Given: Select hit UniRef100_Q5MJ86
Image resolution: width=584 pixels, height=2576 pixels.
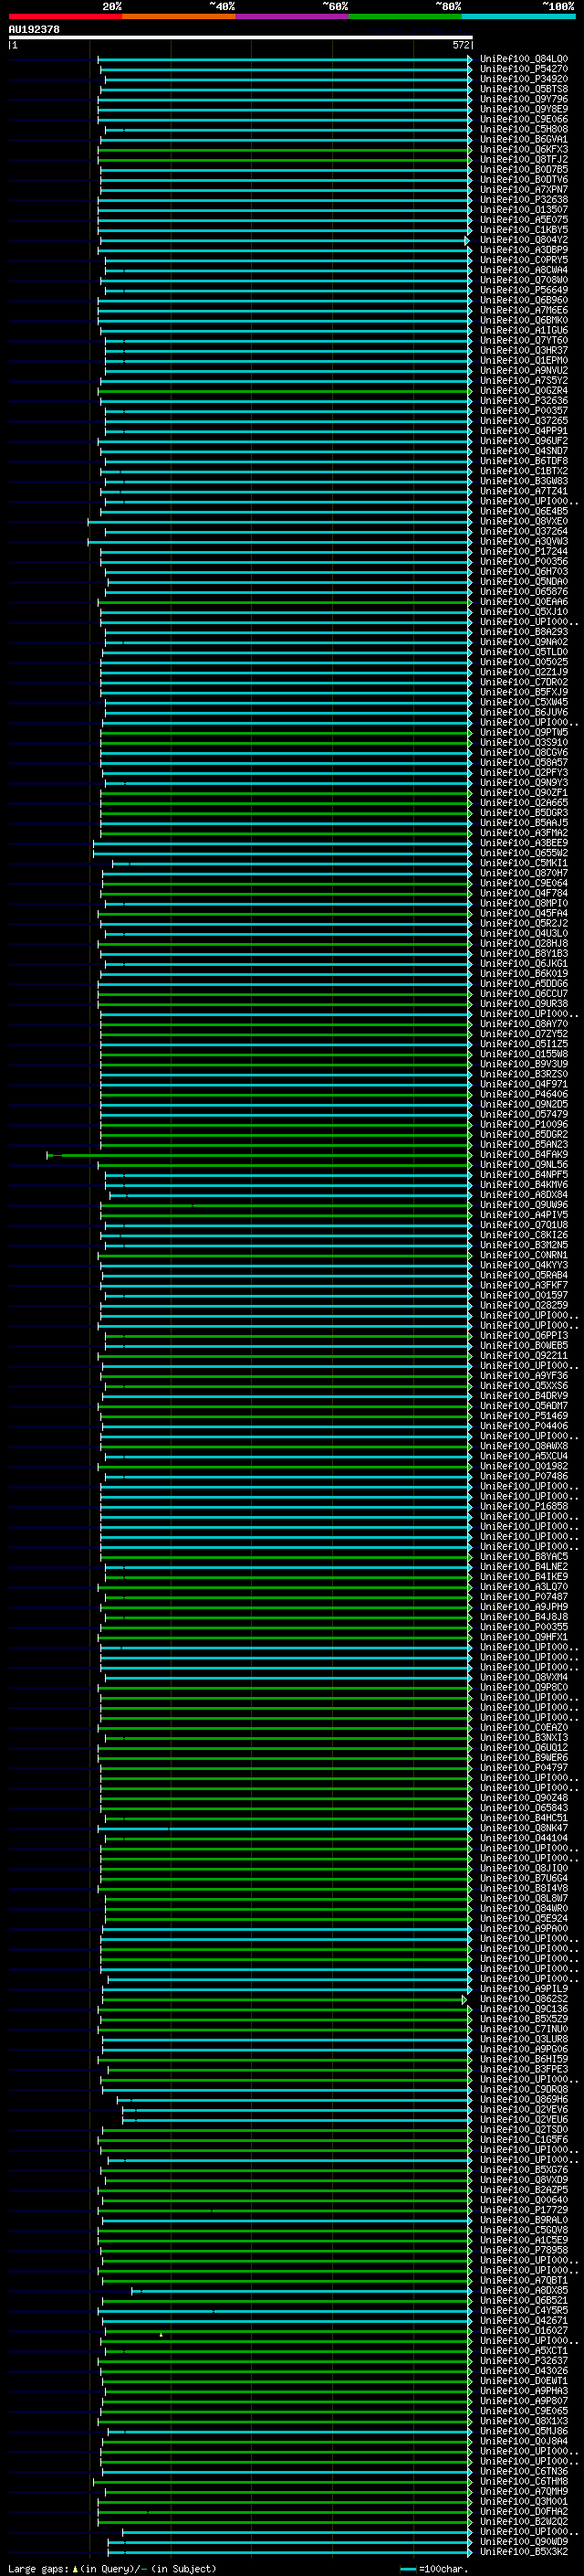Looking at the screenshot, I should click(x=524, y=2431).
